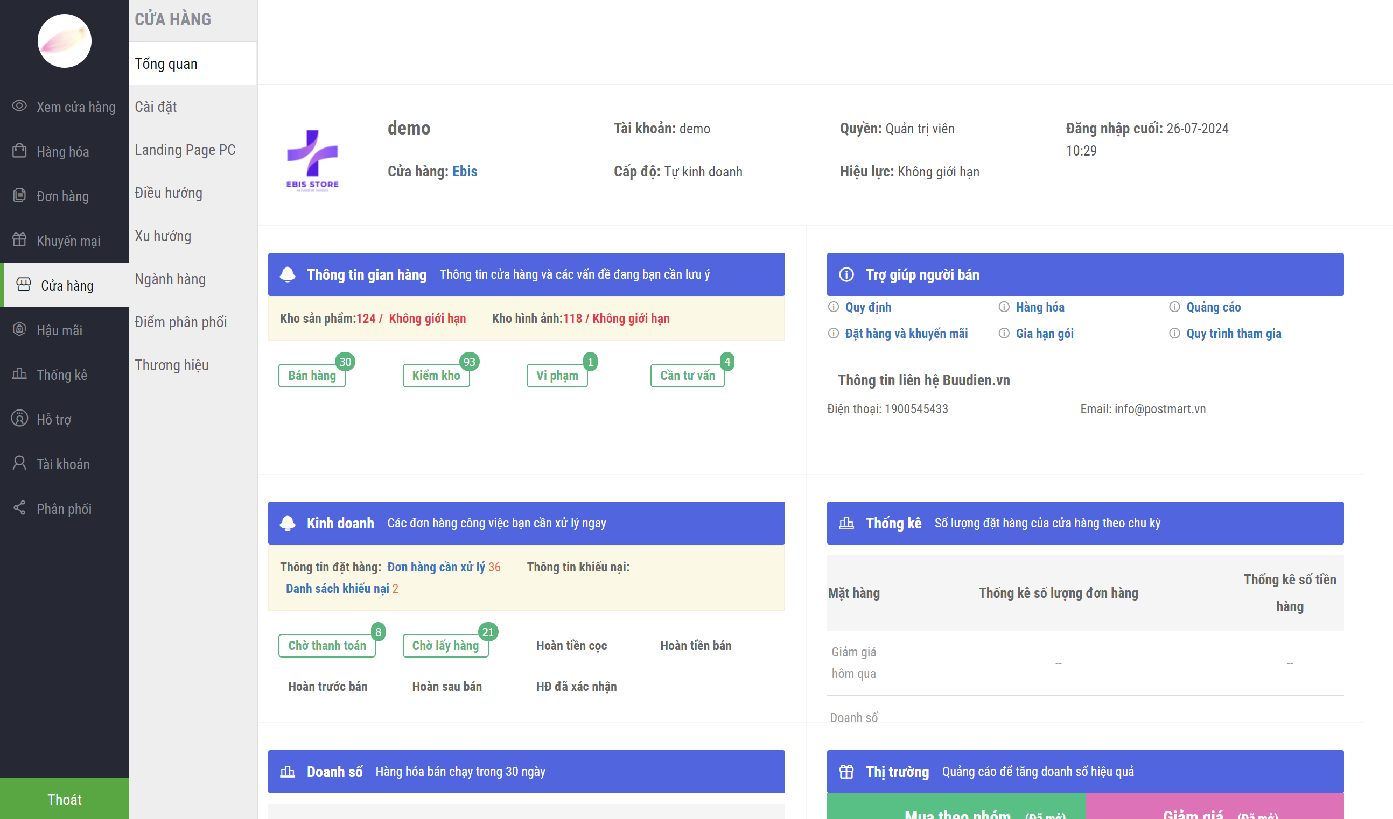Click the Thống kê chart icon in sidebar

(19, 375)
